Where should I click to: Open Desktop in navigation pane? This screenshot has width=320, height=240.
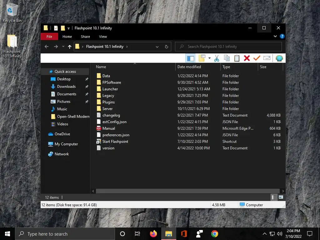click(64, 79)
